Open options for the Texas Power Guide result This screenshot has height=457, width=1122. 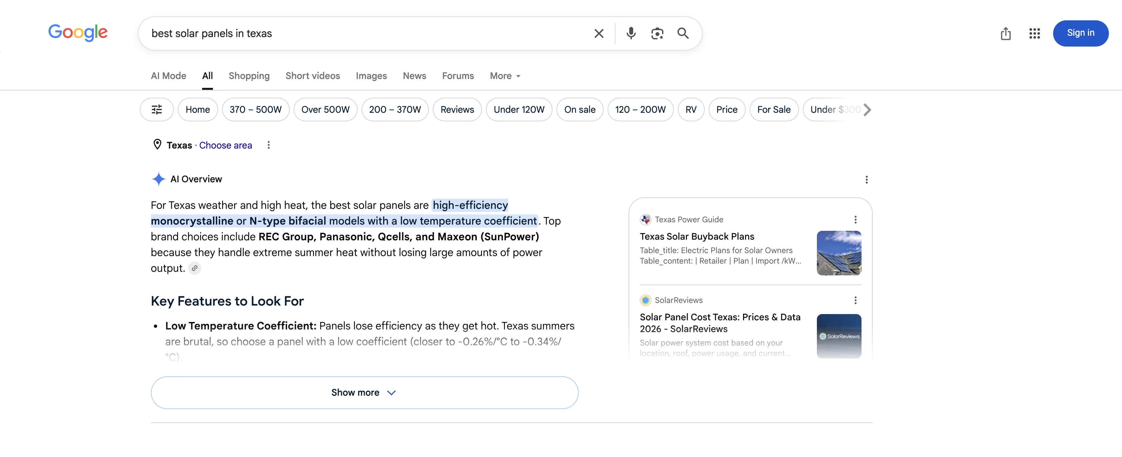[855, 220]
